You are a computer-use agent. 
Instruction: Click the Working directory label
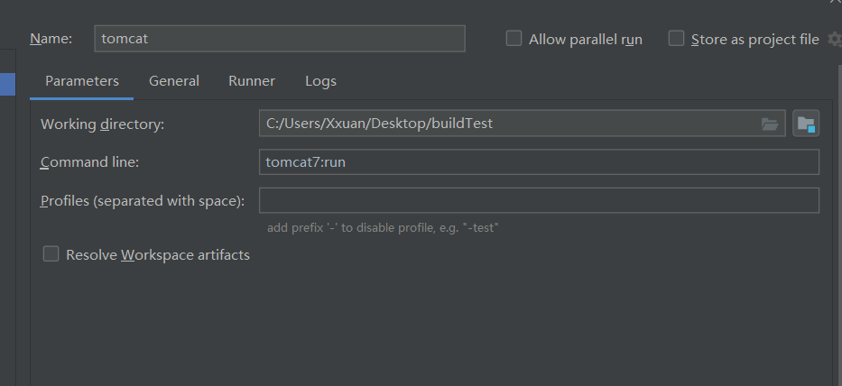pyautogui.click(x=103, y=124)
